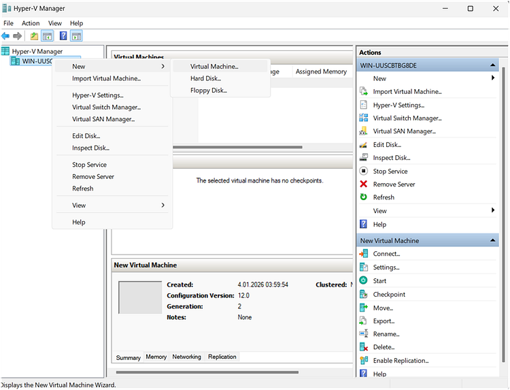510x390 pixels.
Task: Click the Virtual Machines list horizontal scrollbar
Action: point(237,147)
